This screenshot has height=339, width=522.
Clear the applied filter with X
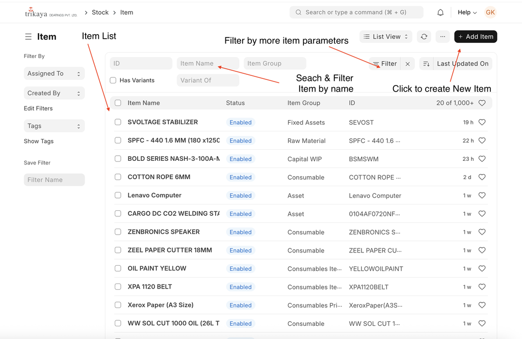click(x=407, y=64)
